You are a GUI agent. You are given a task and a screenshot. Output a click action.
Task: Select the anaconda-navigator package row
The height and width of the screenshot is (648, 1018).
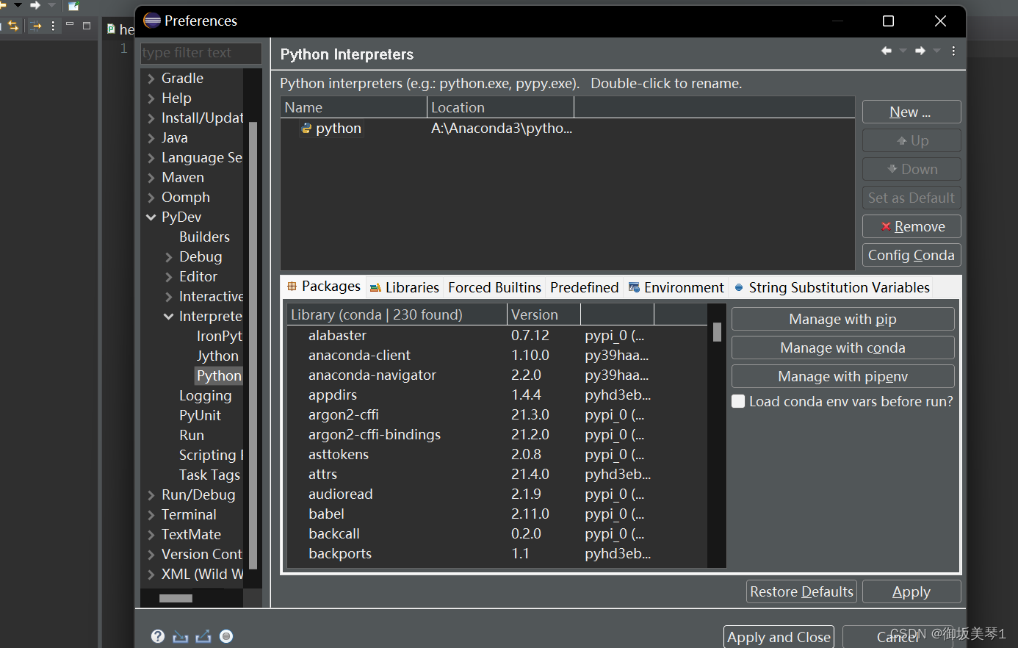click(497, 375)
